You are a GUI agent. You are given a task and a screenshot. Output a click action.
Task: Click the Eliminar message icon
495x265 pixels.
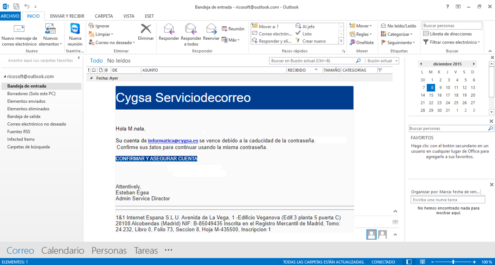coord(146,29)
